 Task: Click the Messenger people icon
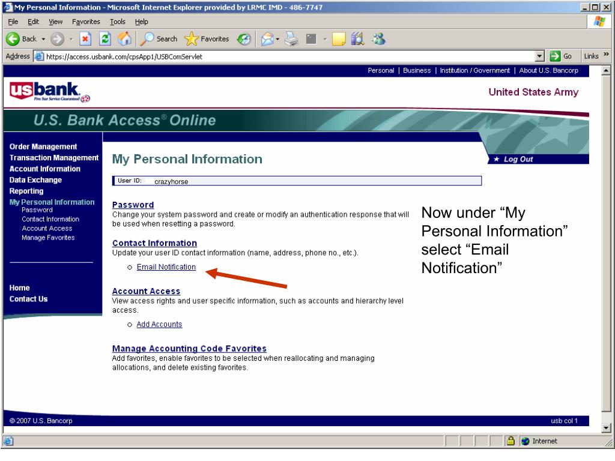(379, 39)
